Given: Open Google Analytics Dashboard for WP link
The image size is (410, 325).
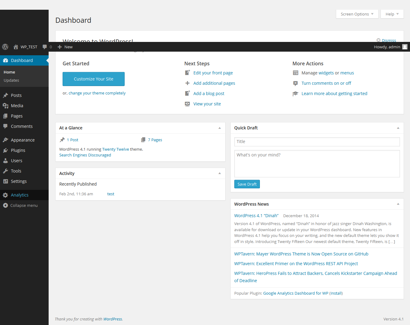Looking at the screenshot, I should [296, 293].
